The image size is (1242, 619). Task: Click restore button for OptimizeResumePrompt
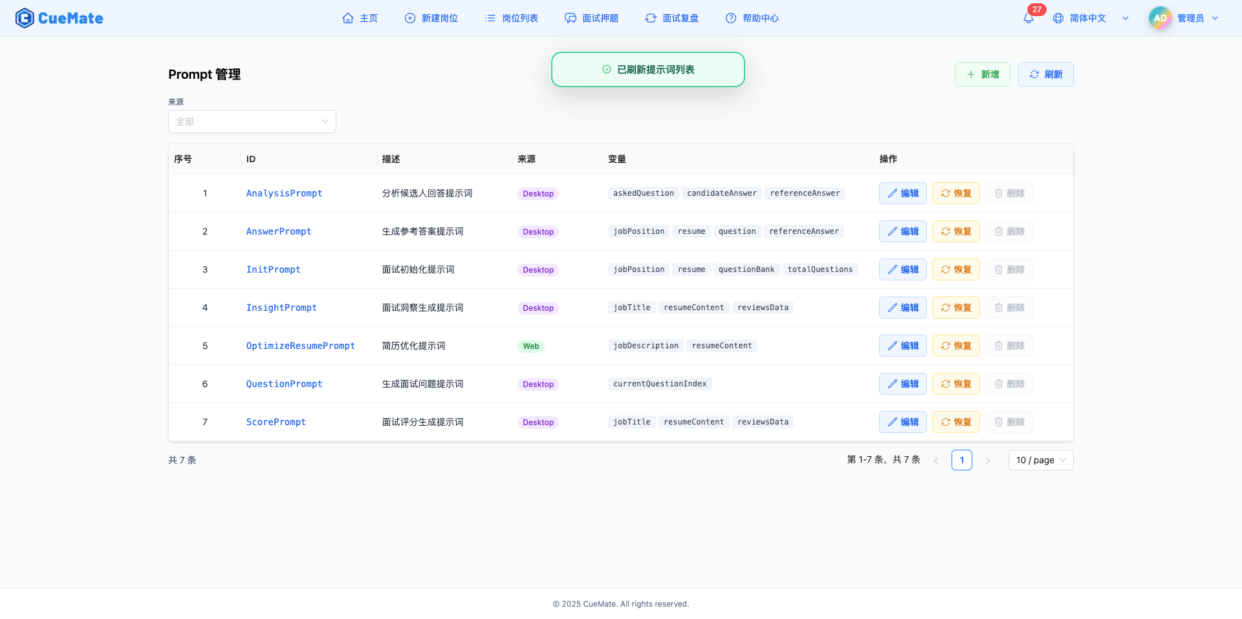(955, 346)
